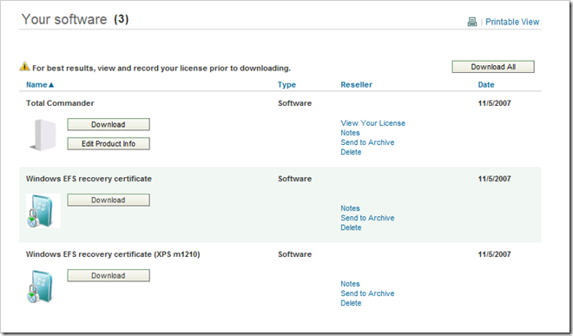Open Notes for the shaded-row EFS recovery certificate
The width and height of the screenshot is (573, 336).
pos(350,208)
